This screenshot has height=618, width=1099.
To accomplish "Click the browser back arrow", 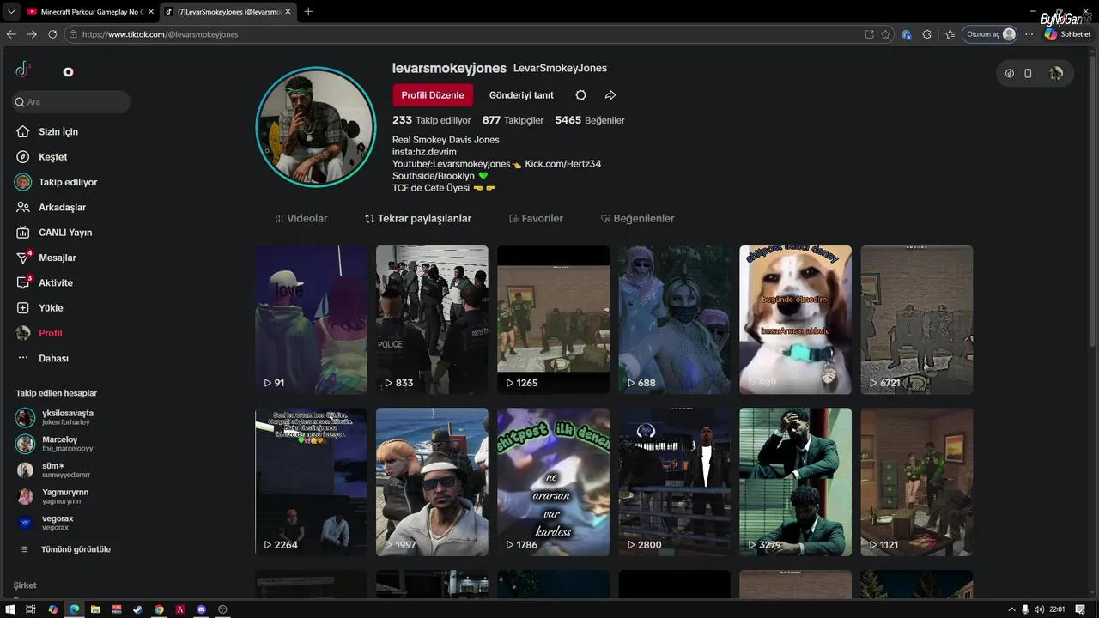I will [x=11, y=34].
